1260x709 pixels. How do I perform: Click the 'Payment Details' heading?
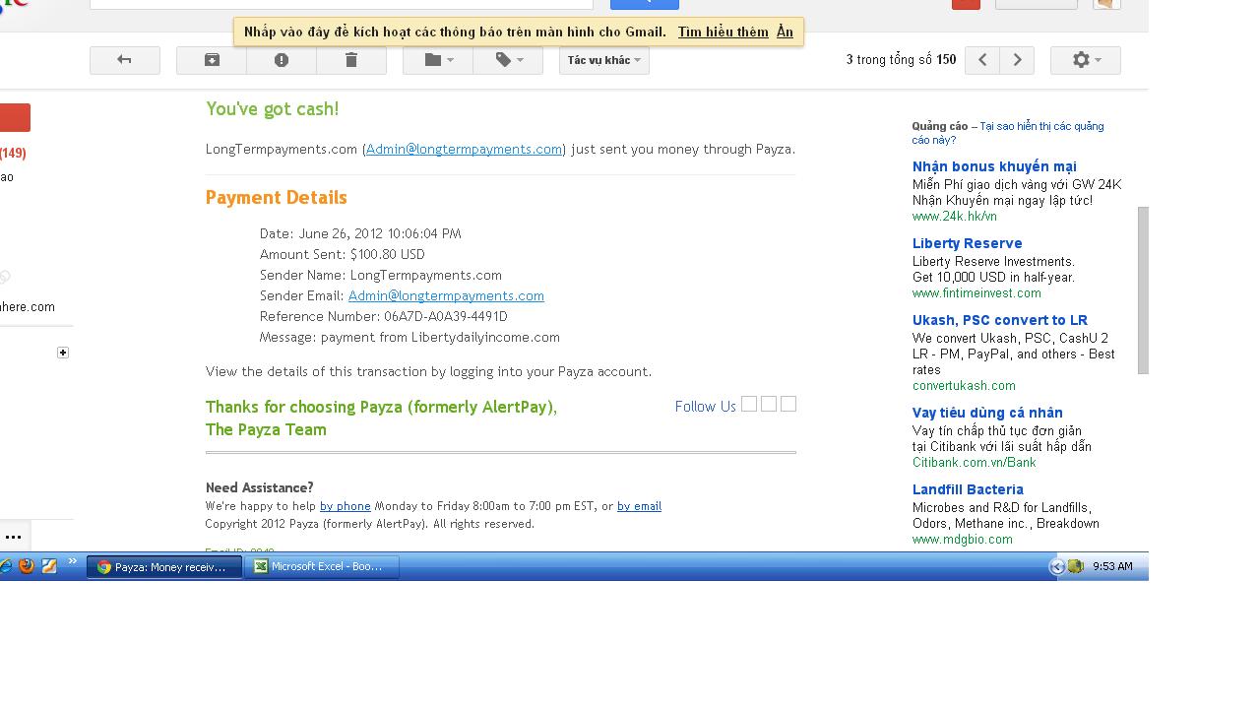tap(277, 198)
